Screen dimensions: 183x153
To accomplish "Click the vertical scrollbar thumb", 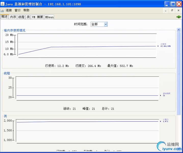I will tap(179, 74).
